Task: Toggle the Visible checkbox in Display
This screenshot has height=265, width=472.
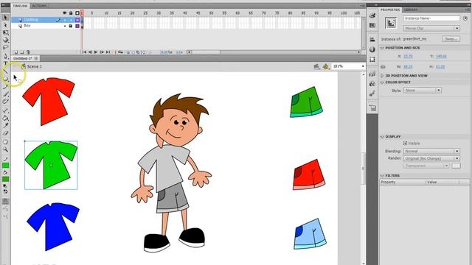Action: (x=405, y=144)
